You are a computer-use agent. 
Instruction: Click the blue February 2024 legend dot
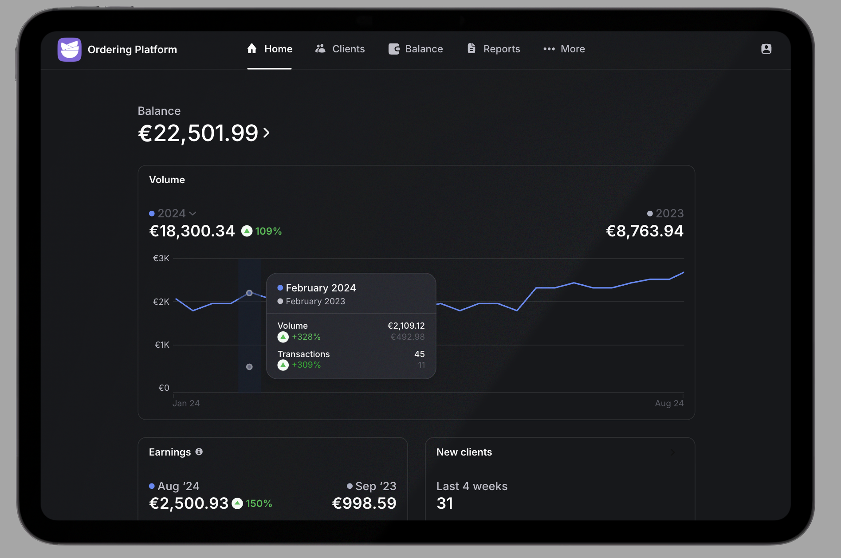pyautogui.click(x=280, y=288)
